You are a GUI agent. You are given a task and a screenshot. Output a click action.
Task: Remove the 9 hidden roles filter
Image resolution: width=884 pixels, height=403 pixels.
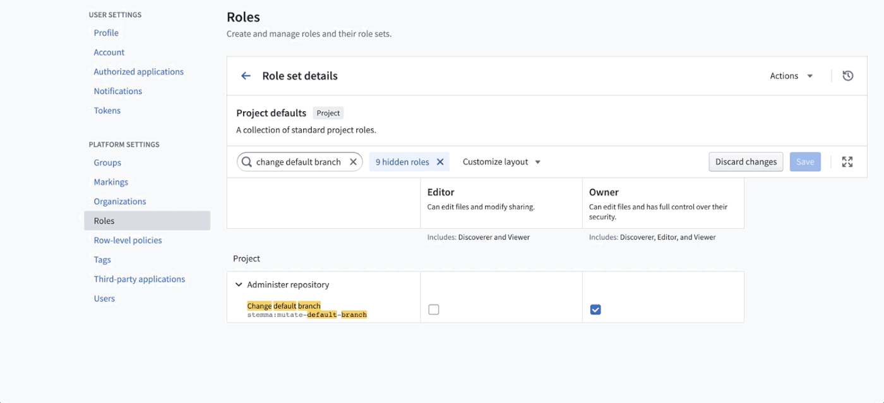pyautogui.click(x=440, y=162)
